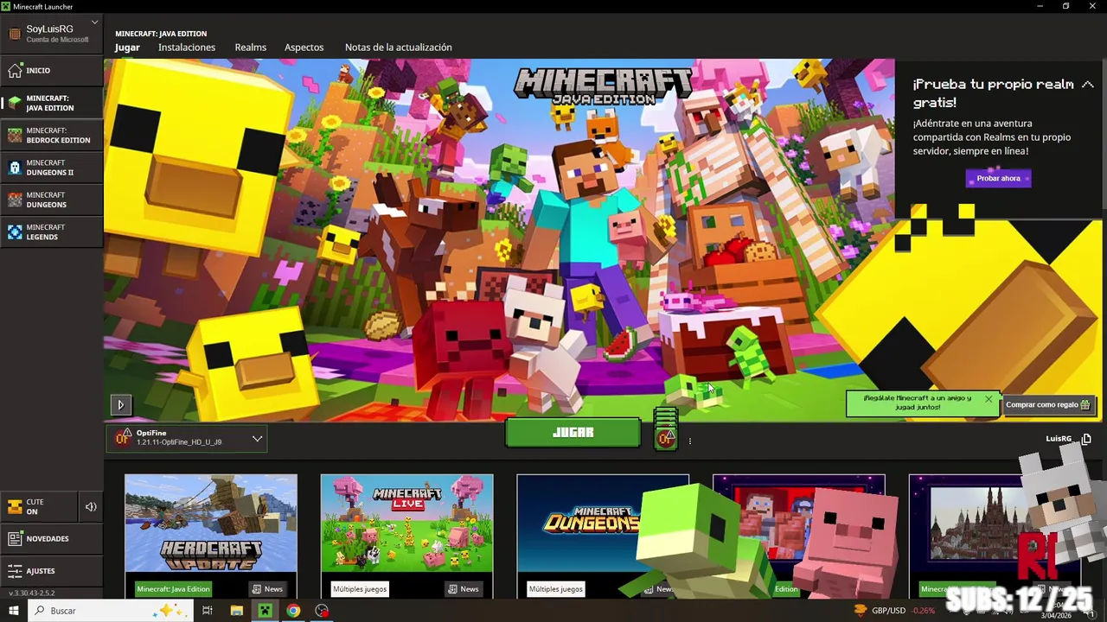Click Minecraft: Java Edition tag on Herdcraft card
Image resolution: width=1107 pixels, height=622 pixels.
pyautogui.click(x=173, y=589)
